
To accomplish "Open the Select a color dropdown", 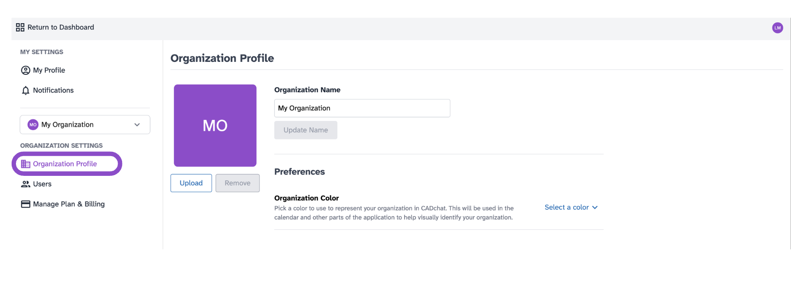I will [571, 207].
